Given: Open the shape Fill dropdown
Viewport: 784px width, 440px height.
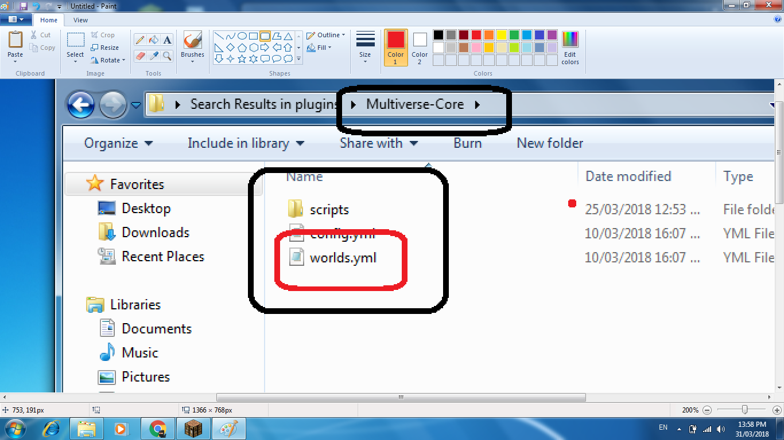Looking at the screenshot, I should pos(320,48).
